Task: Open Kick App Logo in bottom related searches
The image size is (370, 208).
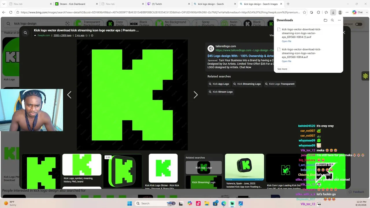Action: tap(204, 168)
